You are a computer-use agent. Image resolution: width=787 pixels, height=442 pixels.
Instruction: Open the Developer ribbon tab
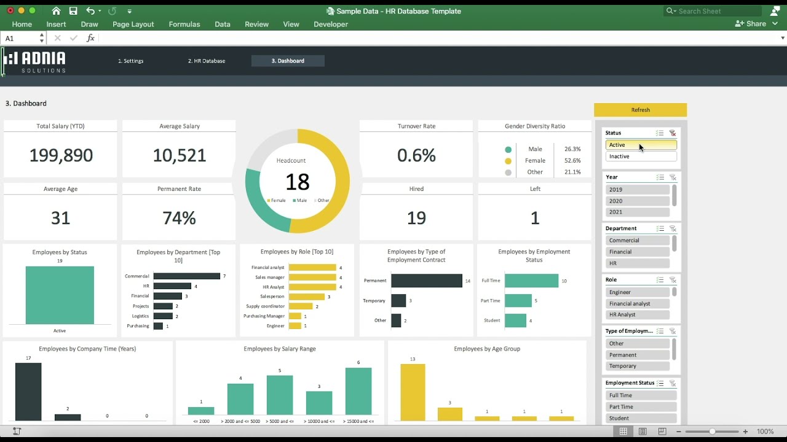pos(331,24)
